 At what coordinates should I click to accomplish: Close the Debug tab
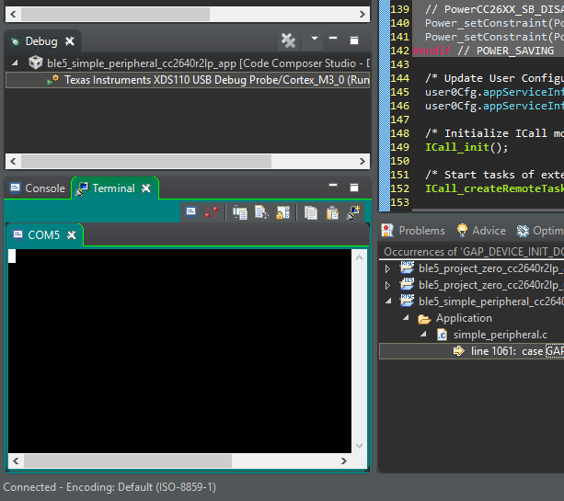[70, 41]
